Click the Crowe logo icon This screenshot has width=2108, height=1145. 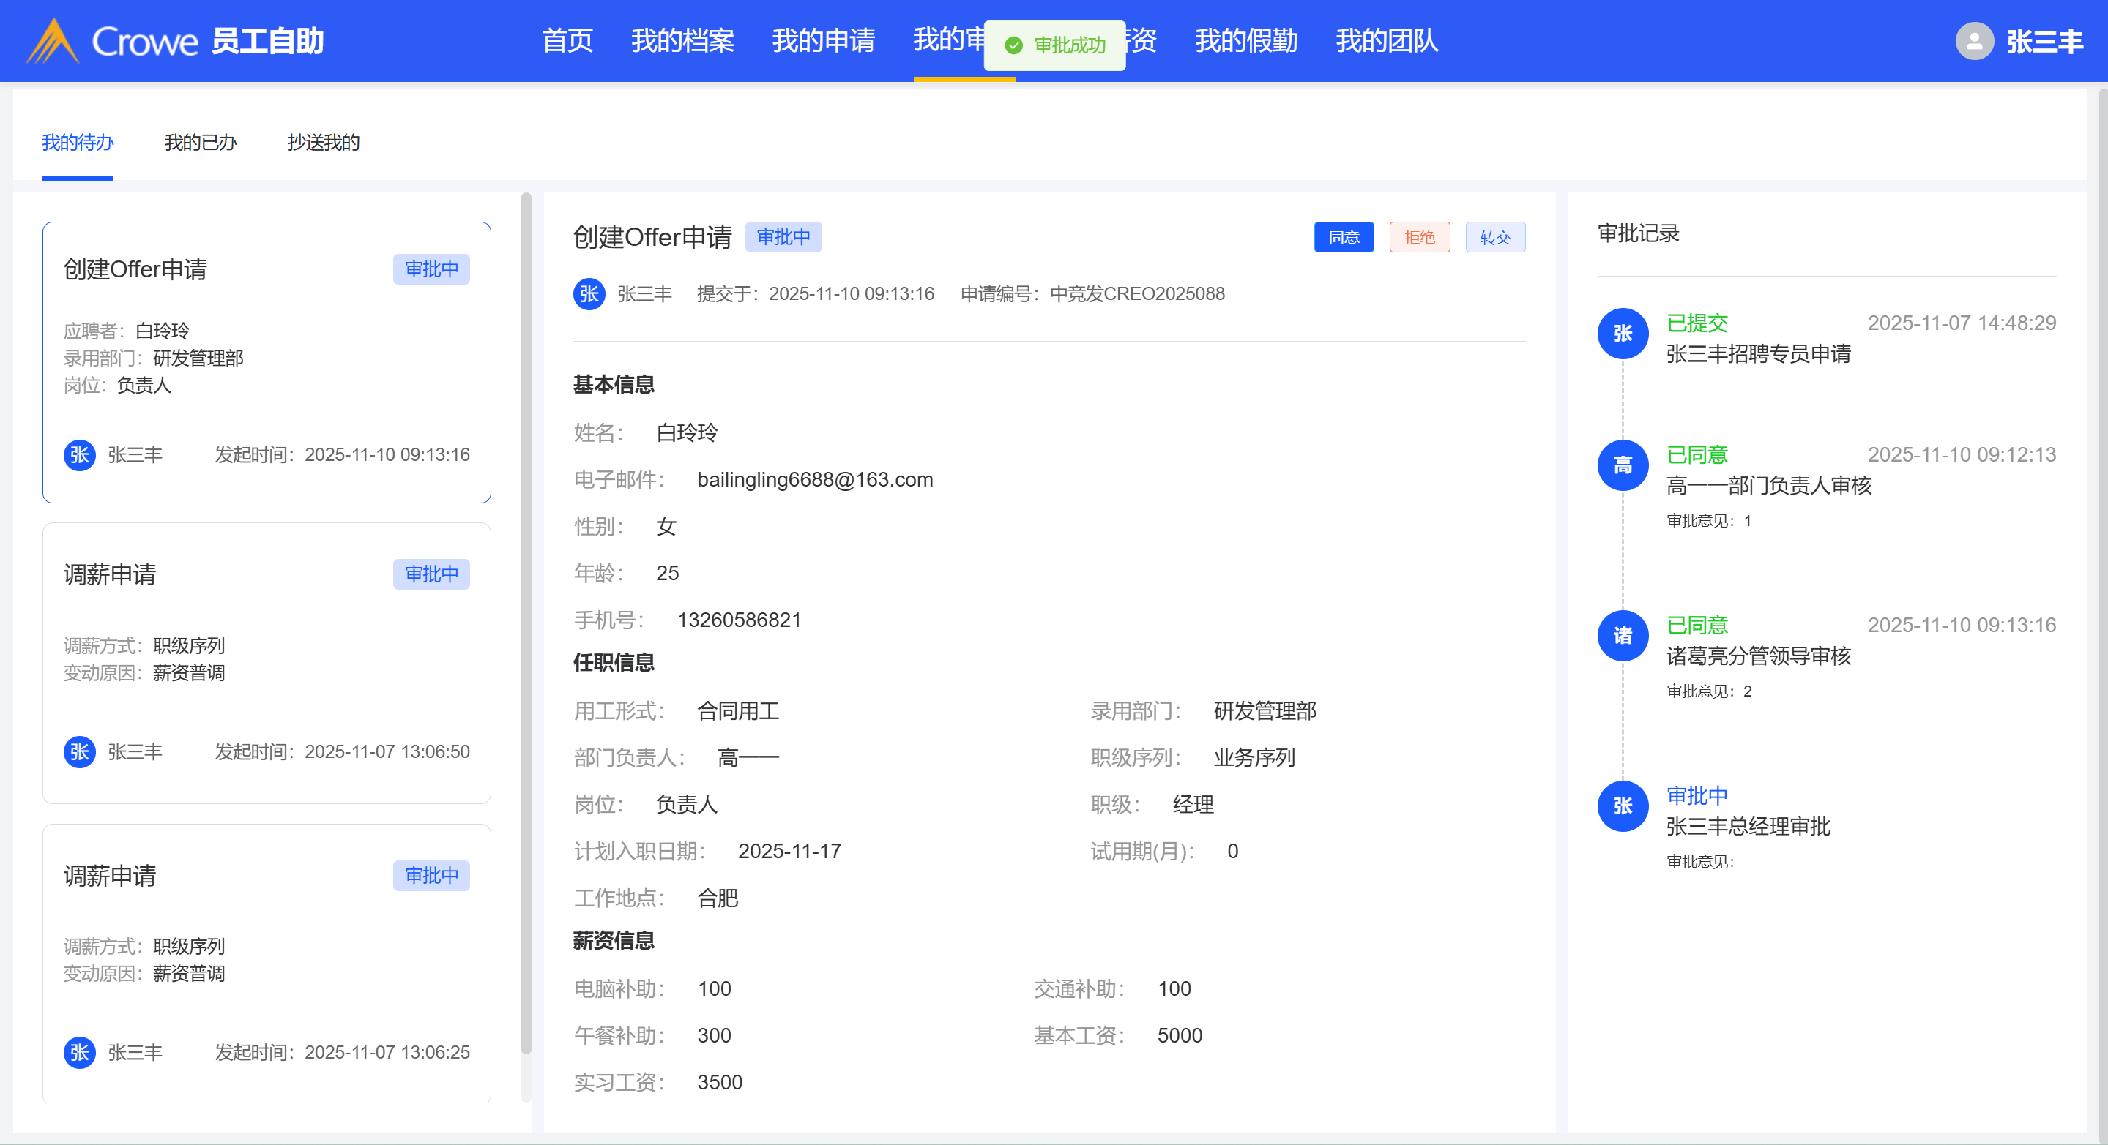tap(53, 41)
